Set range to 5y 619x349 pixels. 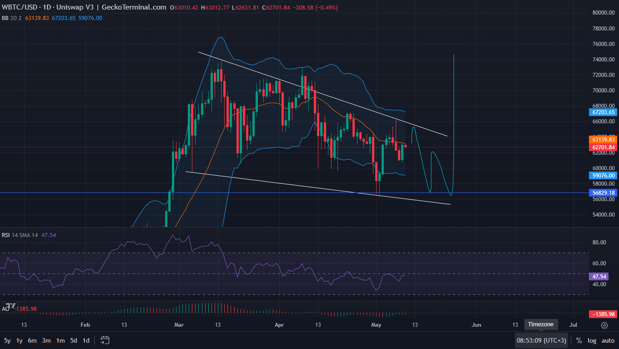click(7, 340)
